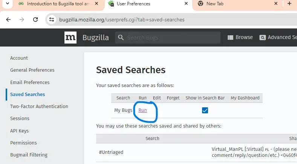Uncheck Show in Search Bar for My Bugs
This screenshot has width=297, height=164.
point(205,110)
